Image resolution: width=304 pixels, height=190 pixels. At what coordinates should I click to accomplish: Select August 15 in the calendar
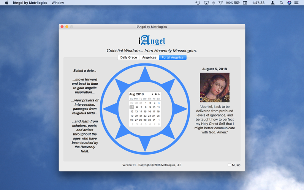(145, 112)
